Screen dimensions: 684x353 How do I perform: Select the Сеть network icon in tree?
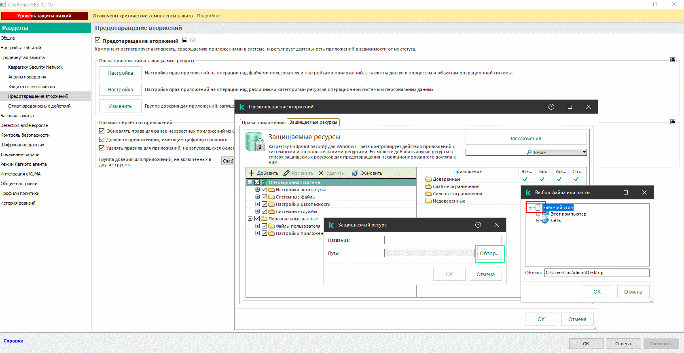click(546, 220)
